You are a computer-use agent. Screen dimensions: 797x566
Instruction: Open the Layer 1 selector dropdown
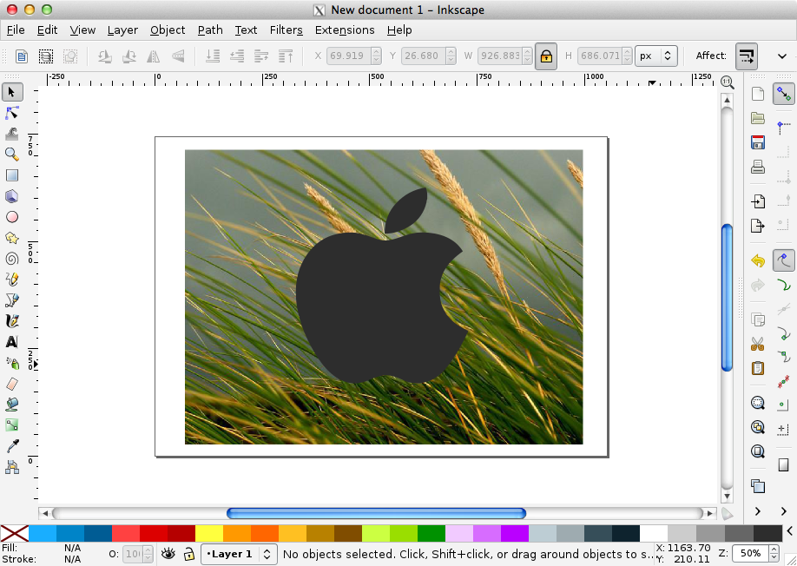click(x=239, y=554)
